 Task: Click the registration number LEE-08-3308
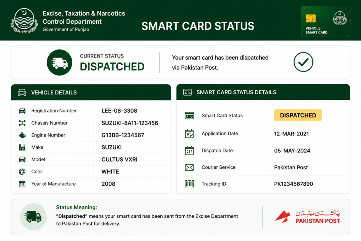[119, 110]
